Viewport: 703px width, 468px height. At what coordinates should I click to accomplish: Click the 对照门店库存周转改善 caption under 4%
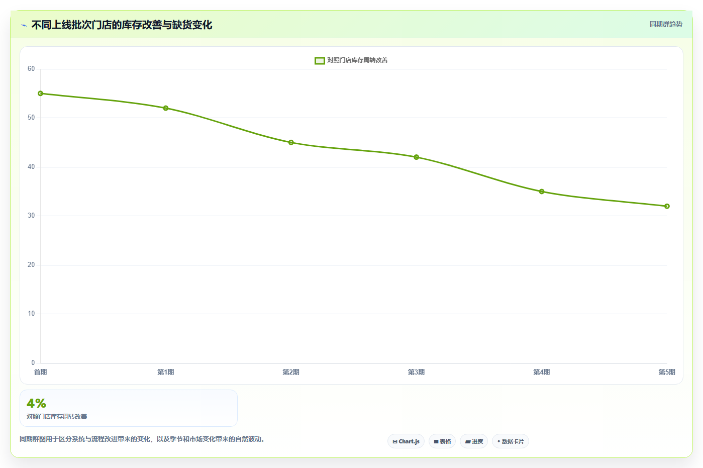[x=57, y=417]
